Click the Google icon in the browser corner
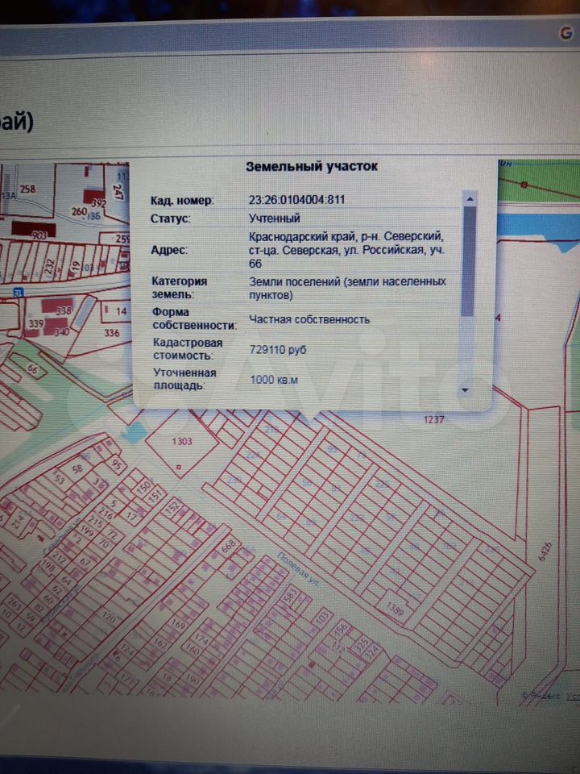The width and height of the screenshot is (580, 774). coord(566,33)
